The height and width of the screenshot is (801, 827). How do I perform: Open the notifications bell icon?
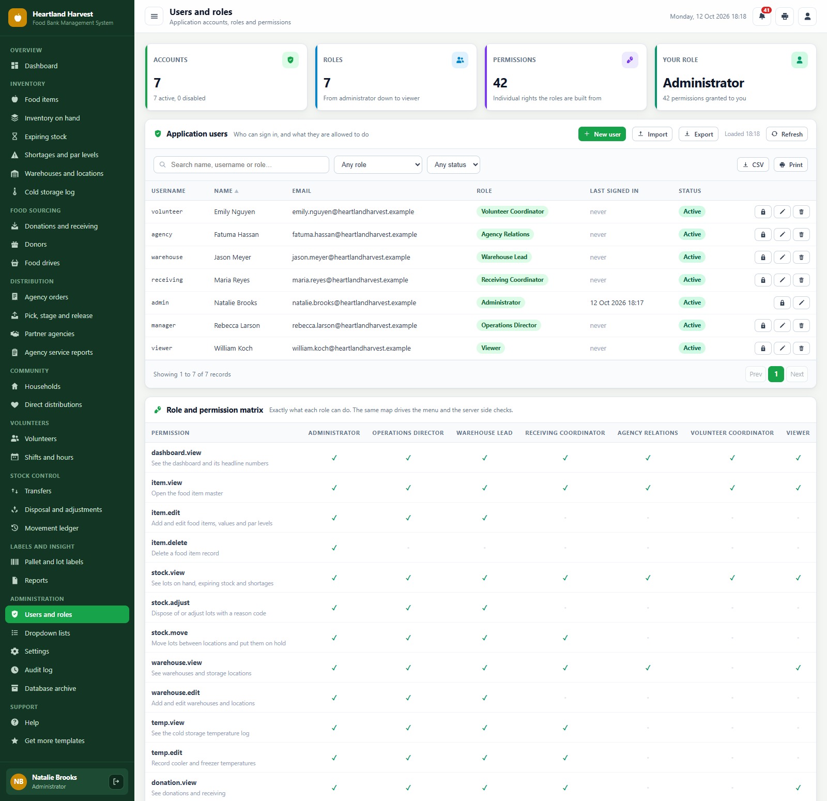click(762, 17)
